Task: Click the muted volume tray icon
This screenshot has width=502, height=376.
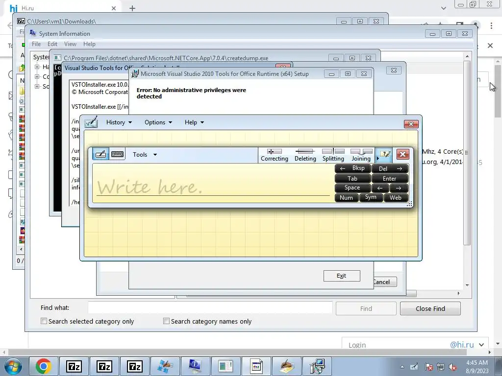Action: pyautogui.click(x=452, y=367)
